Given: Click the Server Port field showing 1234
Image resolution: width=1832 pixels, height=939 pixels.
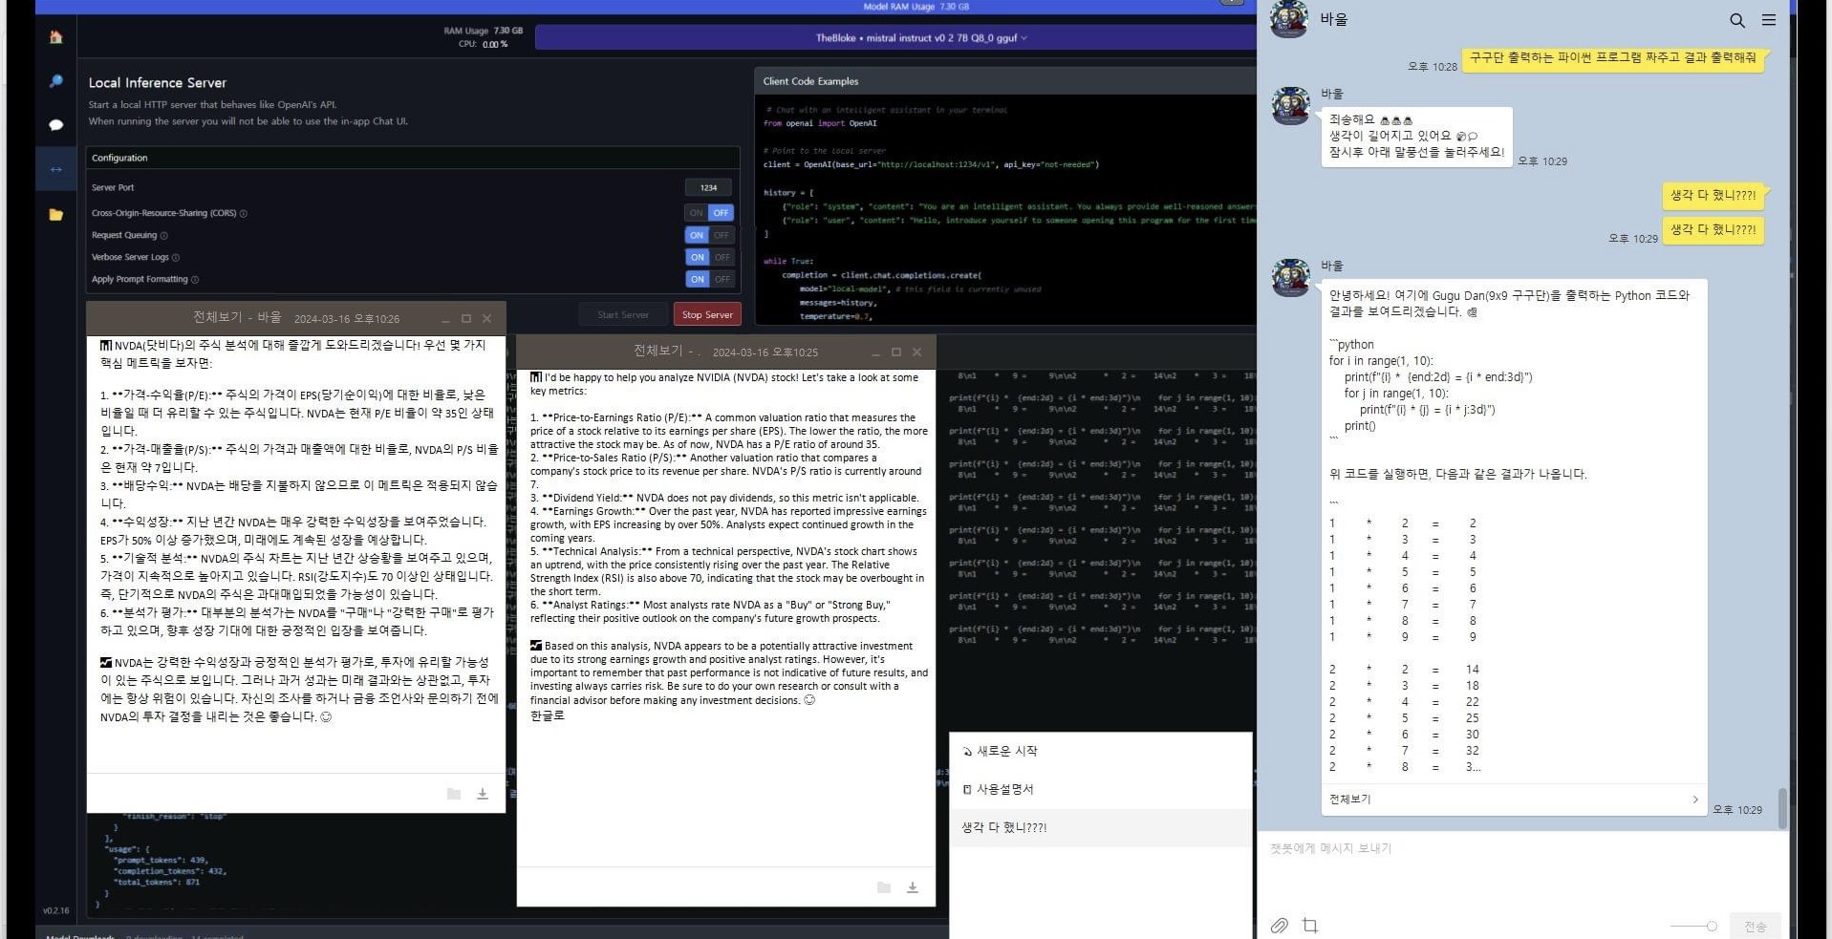Looking at the screenshot, I should pyautogui.click(x=708, y=187).
